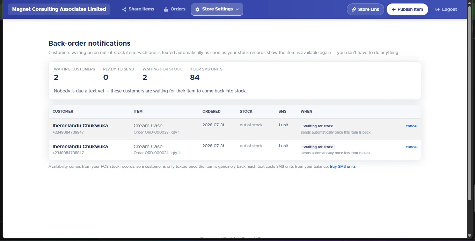Click customer name in ORD-000034 row
Screen dimensions: 475x241
pos(80,146)
